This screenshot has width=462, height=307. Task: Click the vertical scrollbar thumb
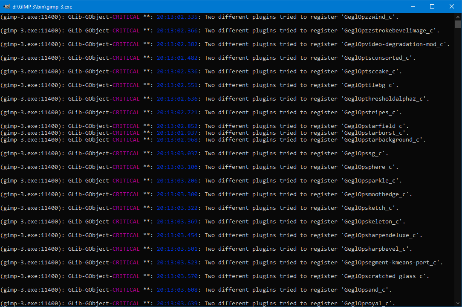tap(458, 24)
